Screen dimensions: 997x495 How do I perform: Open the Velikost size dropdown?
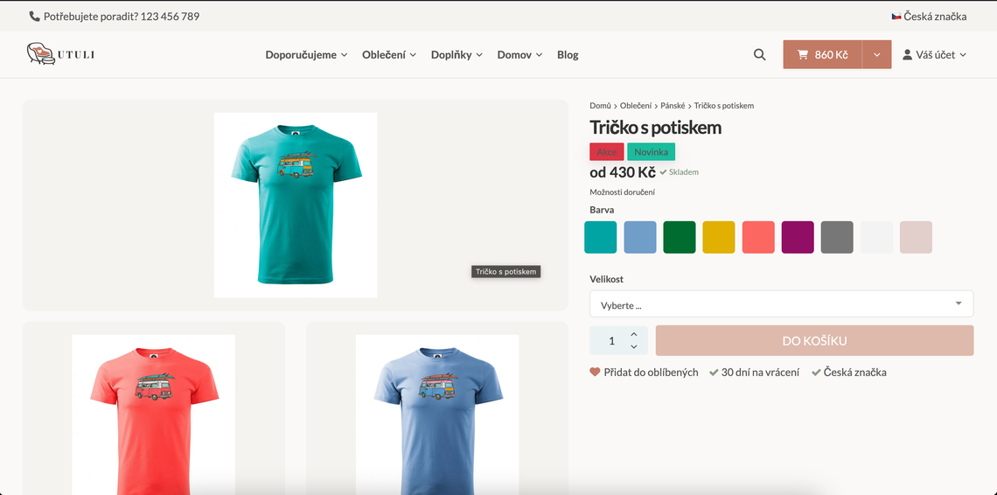(x=781, y=304)
